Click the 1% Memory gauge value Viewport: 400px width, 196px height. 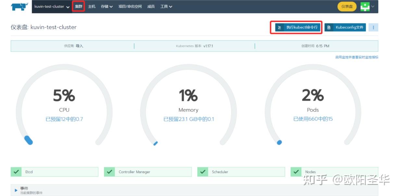click(x=188, y=95)
